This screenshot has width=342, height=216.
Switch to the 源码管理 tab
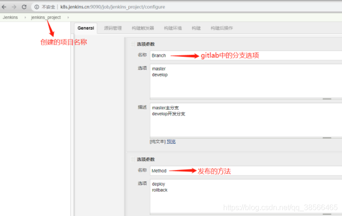pyautogui.click(x=113, y=28)
